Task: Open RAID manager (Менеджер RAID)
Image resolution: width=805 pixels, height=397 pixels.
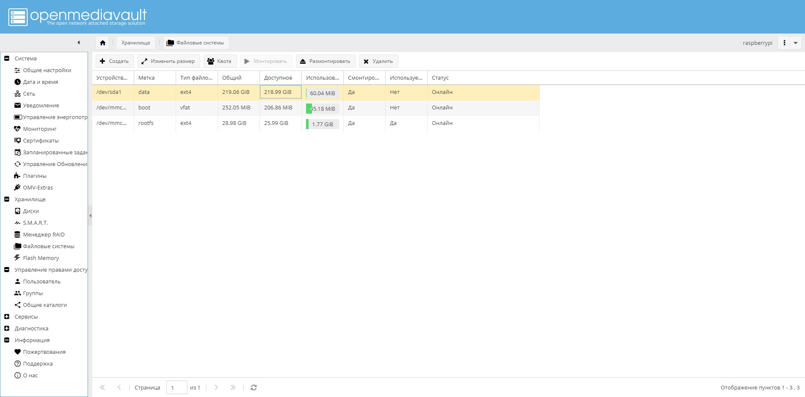Action: point(44,235)
